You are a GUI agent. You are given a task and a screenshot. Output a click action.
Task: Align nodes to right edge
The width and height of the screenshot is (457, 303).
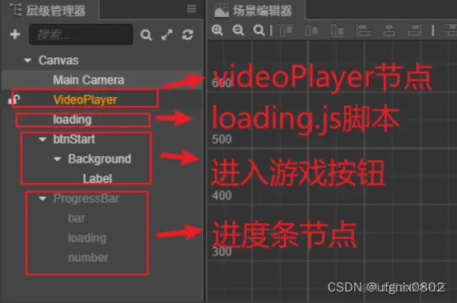coord(414,30)
